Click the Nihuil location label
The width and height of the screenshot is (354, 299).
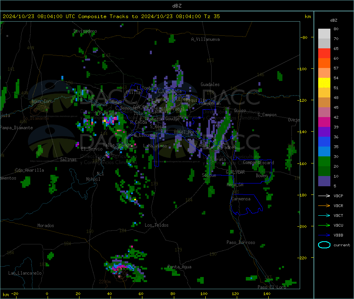[x=93, y=179]
